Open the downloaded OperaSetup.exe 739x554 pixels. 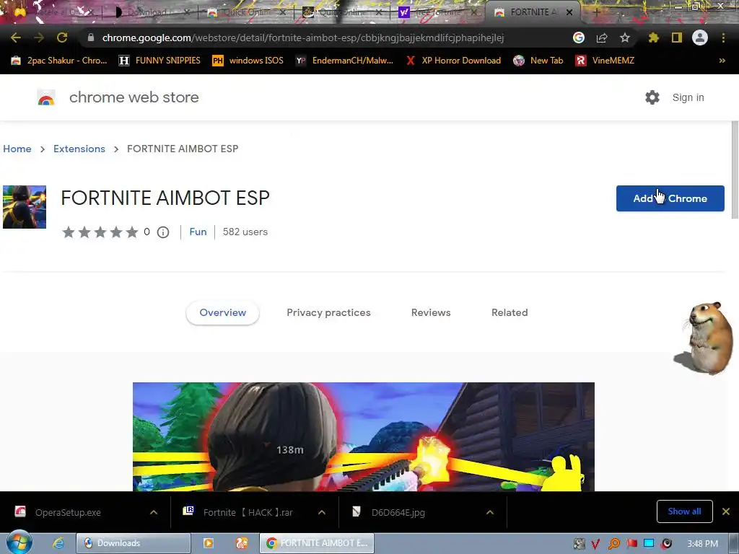click(68, 513)
